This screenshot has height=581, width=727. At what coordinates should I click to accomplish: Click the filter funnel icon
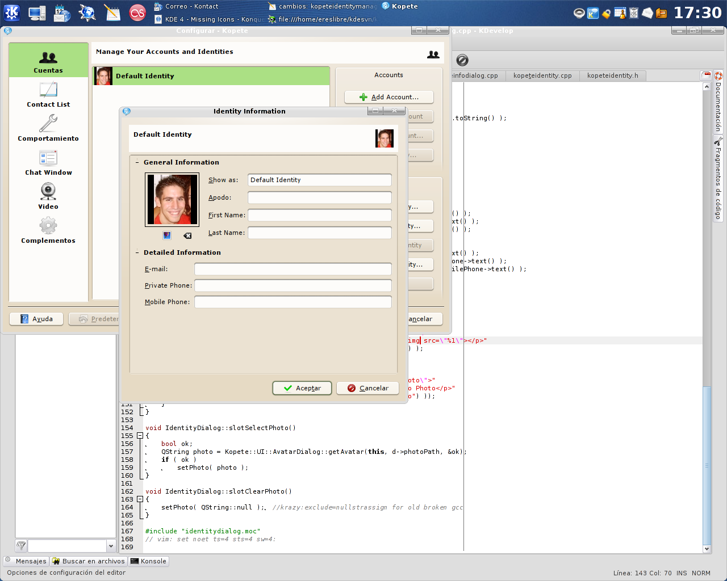click(21, 546)
